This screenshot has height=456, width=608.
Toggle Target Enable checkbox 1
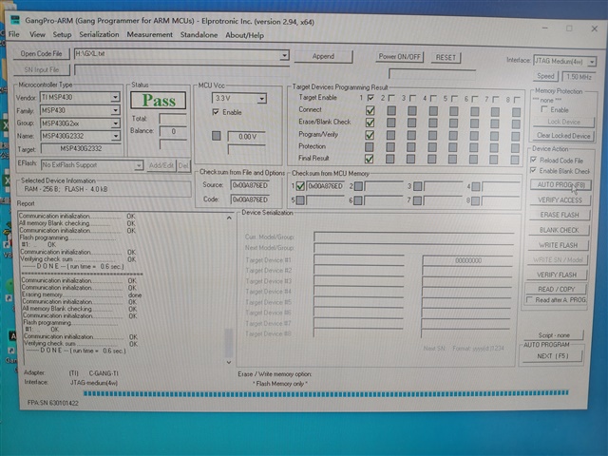point(370,98)
